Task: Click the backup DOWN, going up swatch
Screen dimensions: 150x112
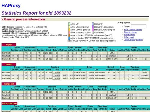Action: pos(93,30)
